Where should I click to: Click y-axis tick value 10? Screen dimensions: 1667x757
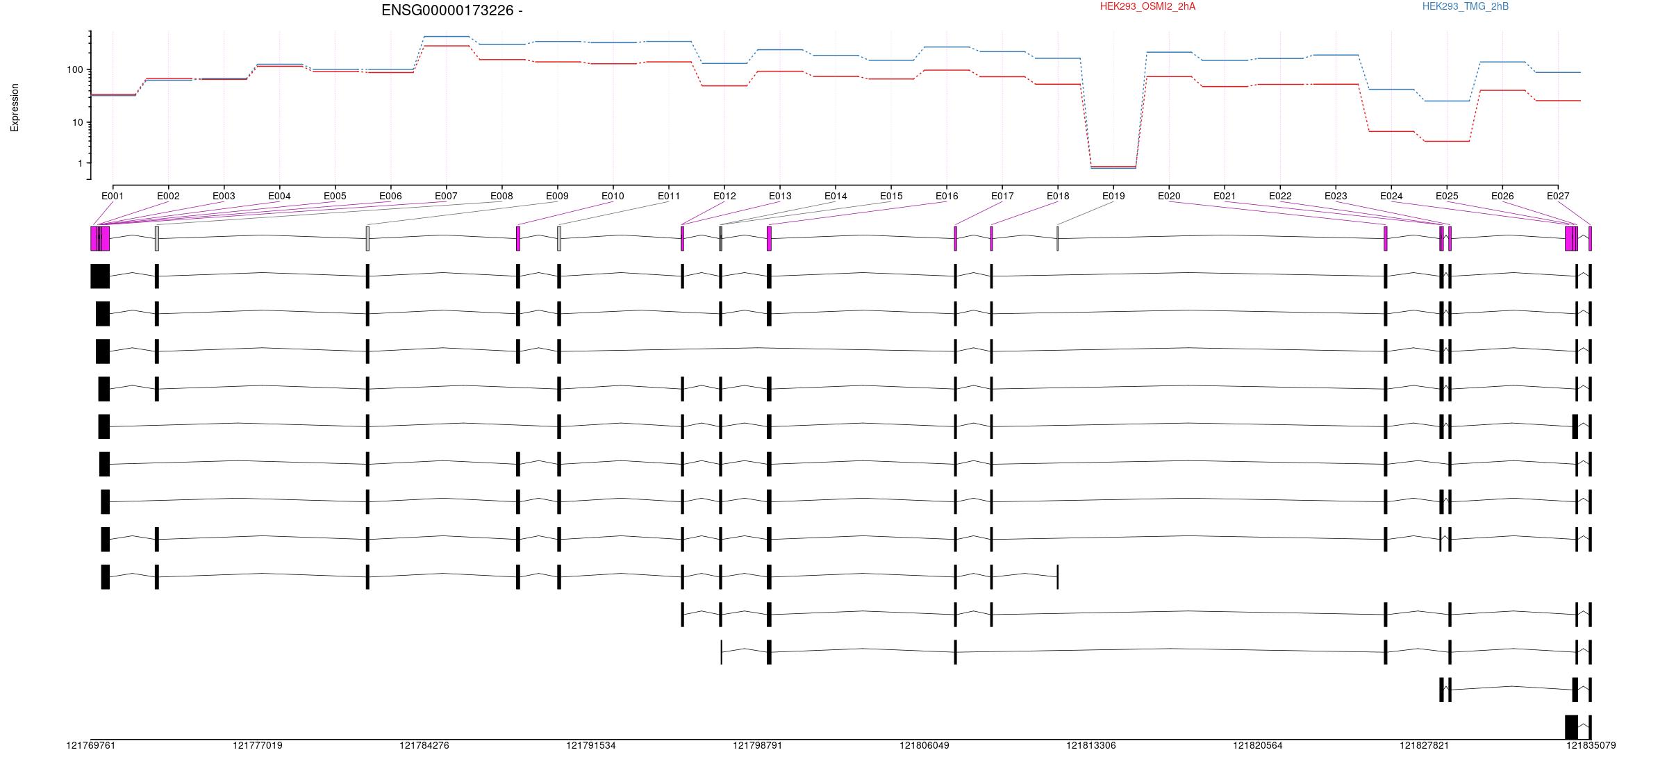pyautogui.click(x=78, y=122)
